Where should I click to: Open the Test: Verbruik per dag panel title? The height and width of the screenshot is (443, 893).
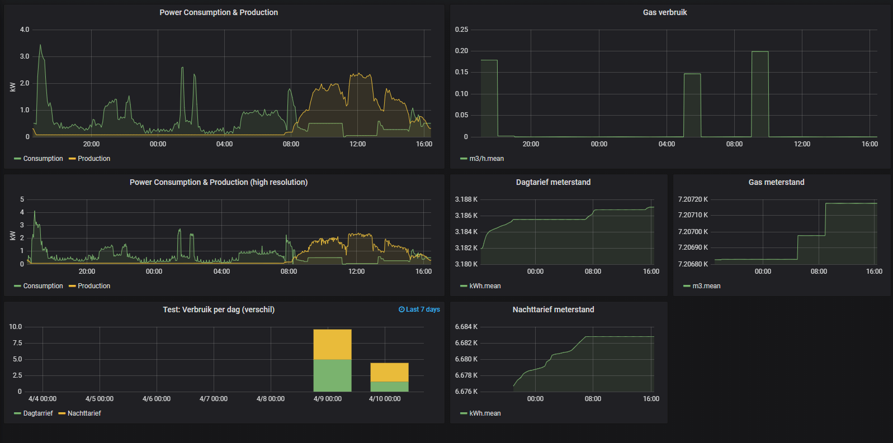[x=219, y=309]
